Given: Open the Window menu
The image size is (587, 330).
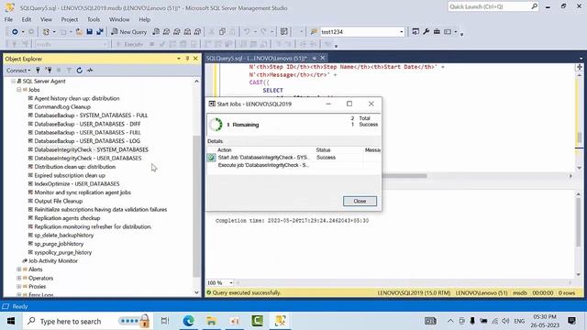Looking at the screenshot, I should pos(119,19).
